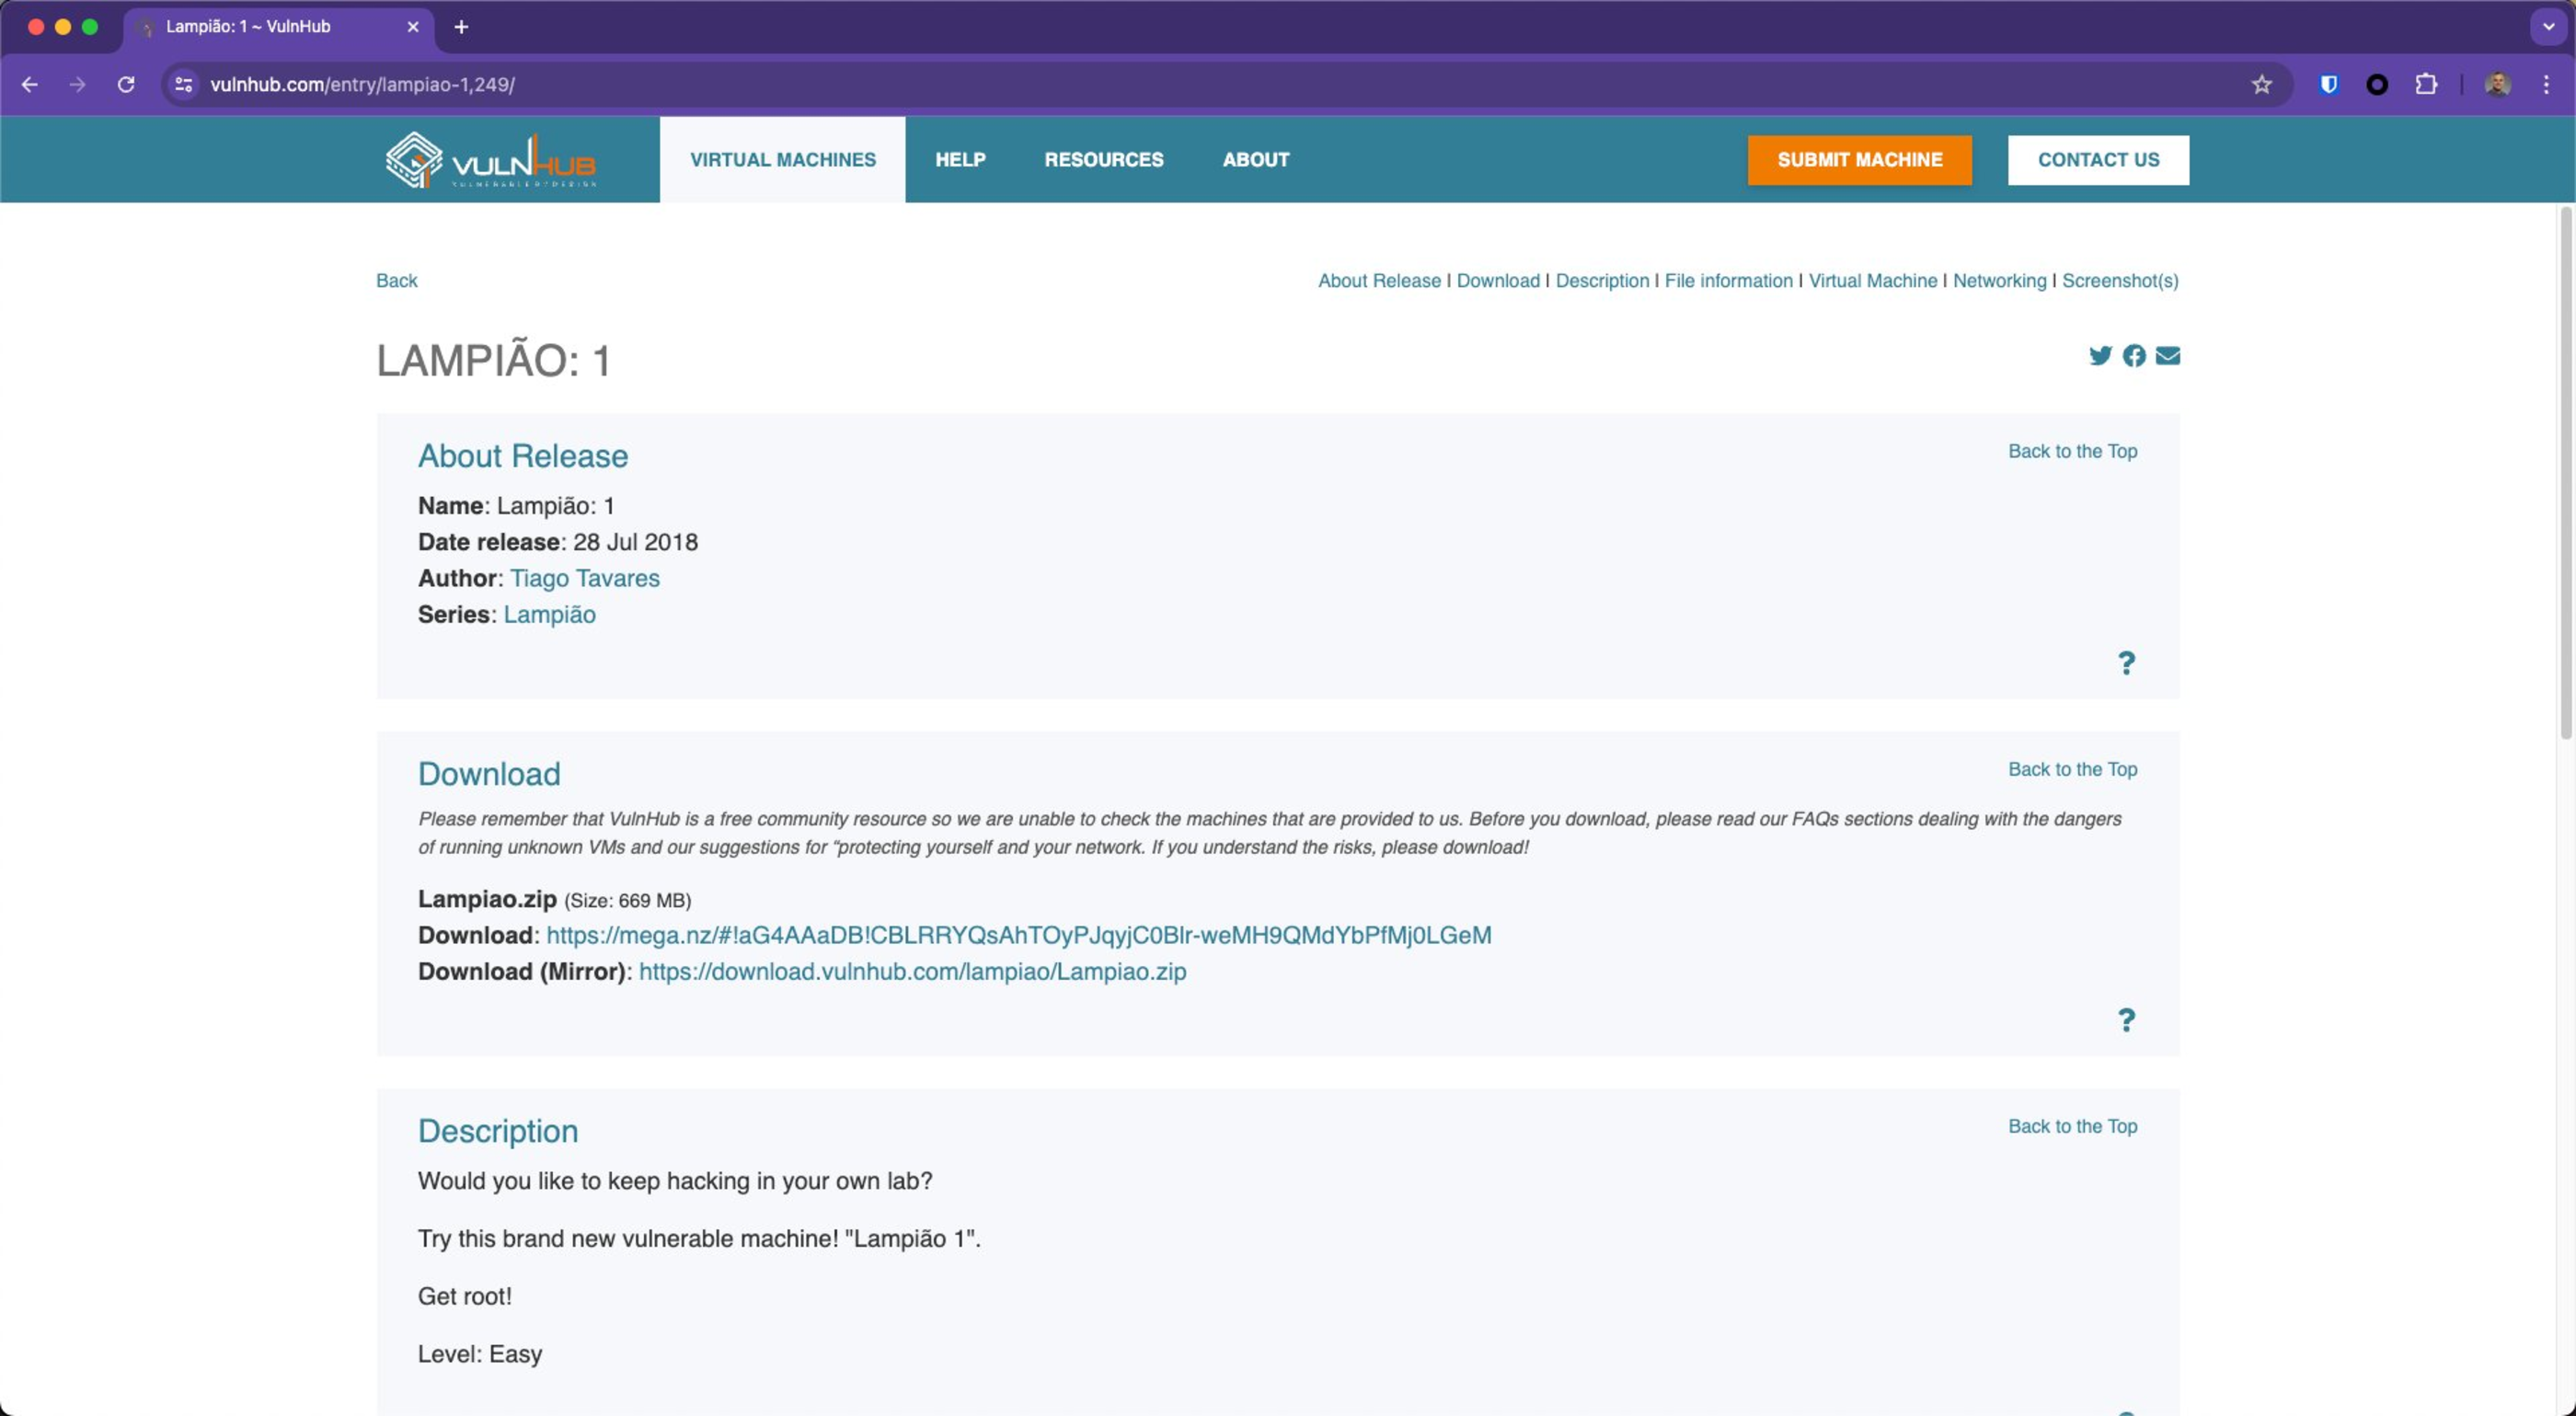Click the Download section heading
The image size is (2576, 1416).
click(x=489, y=774)
